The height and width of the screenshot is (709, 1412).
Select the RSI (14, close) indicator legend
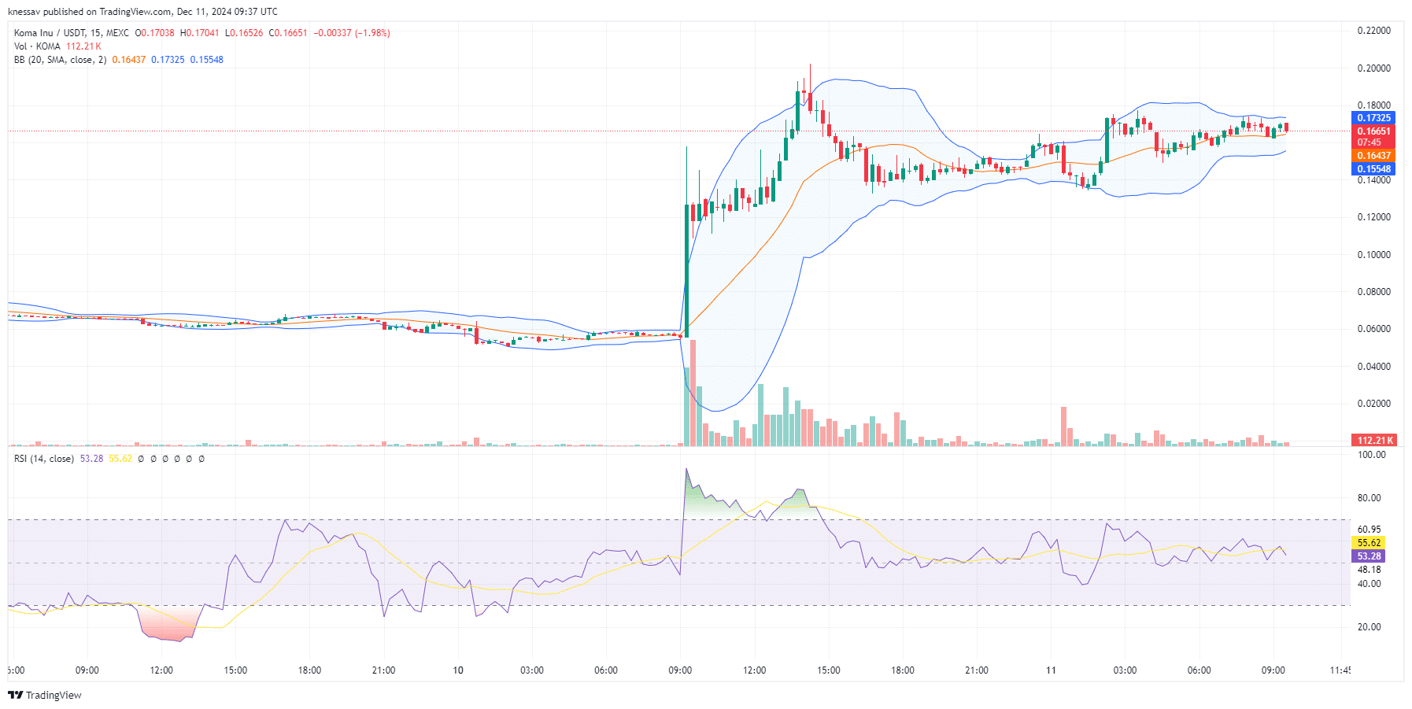pos(44,459)
